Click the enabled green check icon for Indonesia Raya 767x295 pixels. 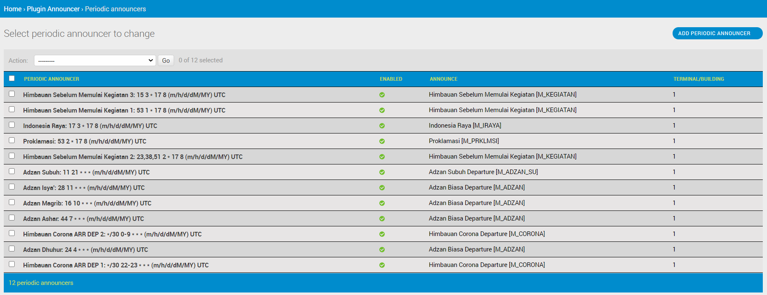pyautogui.click(x=382, y=126)
